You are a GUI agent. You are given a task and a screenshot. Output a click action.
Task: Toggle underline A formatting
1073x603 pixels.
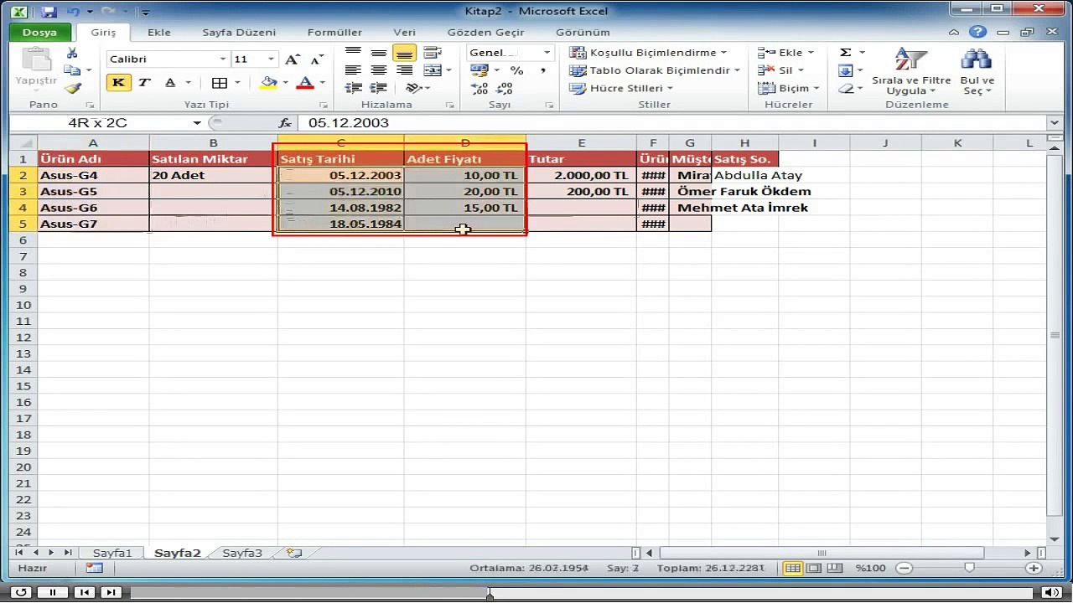coord(170,83)
